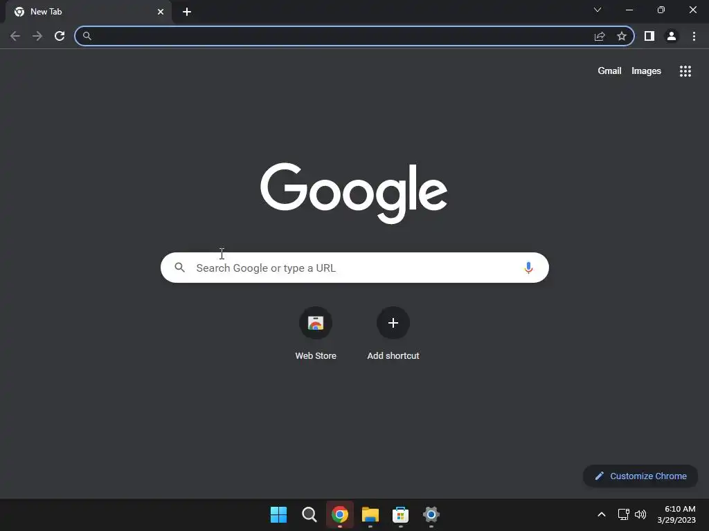Open the volume tray icon
Screen dimensions: 709x531
pos(640,514)
